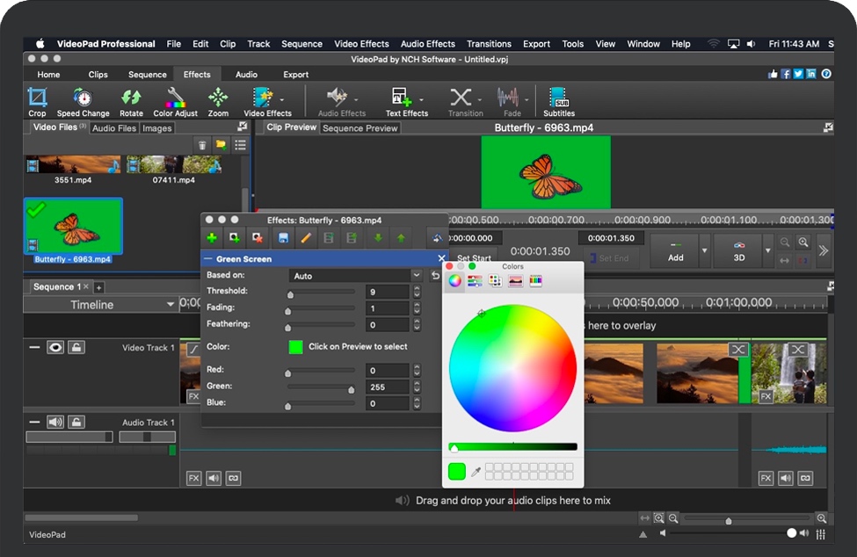Open the Speed Change tool
The width and height of the screenshot is (857, 557).
pos(83,100)
